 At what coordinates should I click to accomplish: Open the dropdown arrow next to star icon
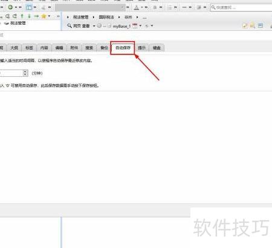pos(49,16)
